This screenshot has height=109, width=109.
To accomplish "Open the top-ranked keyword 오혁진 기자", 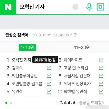I will pos(21,60).
